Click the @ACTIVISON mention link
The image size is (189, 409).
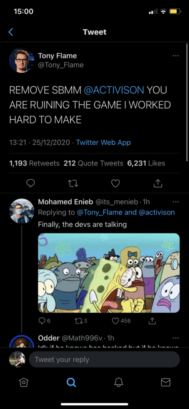114,90
